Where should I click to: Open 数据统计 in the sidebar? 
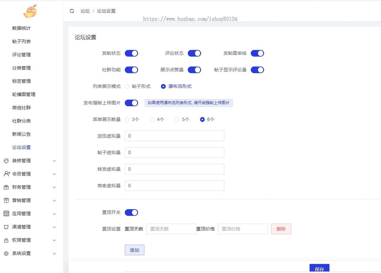coord(21,28)
